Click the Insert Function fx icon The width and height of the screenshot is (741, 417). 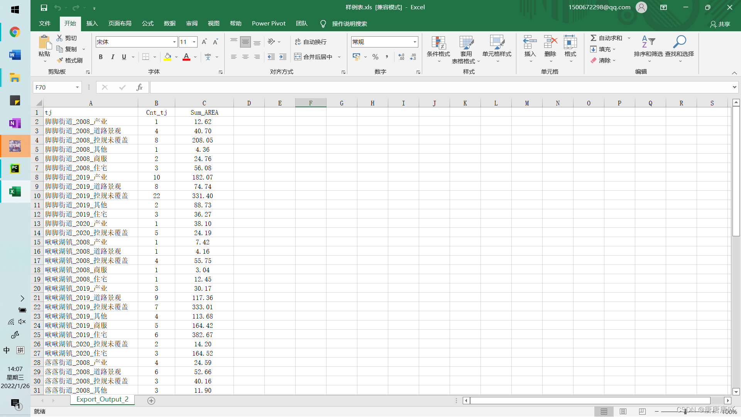click(x=139, y=88)
